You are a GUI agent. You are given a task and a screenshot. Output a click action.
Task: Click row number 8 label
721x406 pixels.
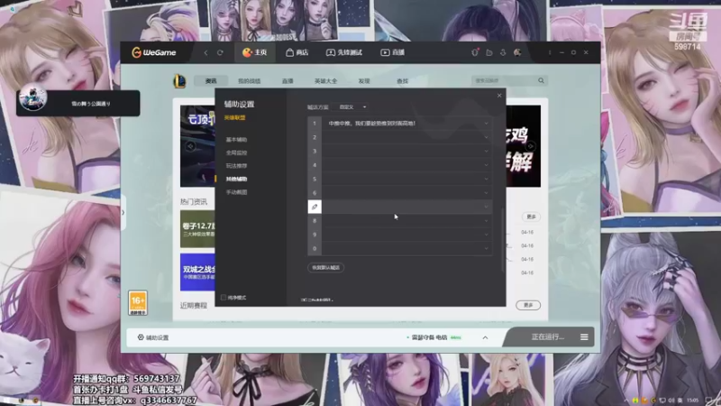point(315,221)
